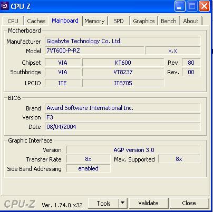Open the SPD tab
The height and width of the screenshot is (212, 213).
coord(119,21)
